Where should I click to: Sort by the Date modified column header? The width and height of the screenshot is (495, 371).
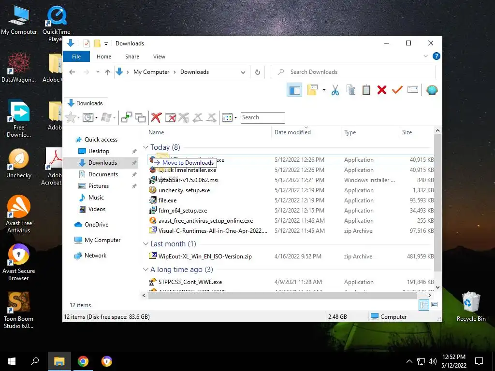306,132
